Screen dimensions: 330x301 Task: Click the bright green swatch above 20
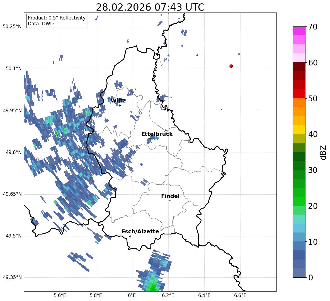(299, 201)
